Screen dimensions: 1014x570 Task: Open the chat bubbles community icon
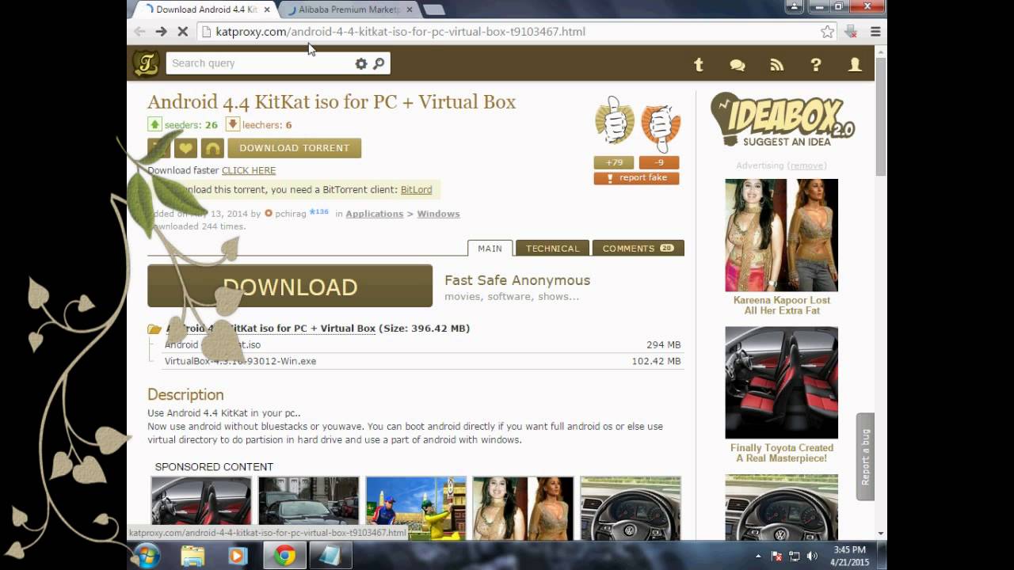click(738, 65)
